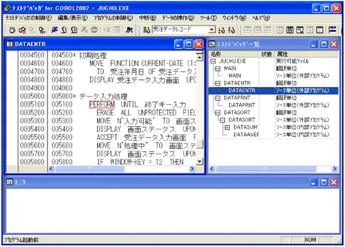Collapse the DATAPRNT 翻訳単位 tree node

tap(218, 98)
